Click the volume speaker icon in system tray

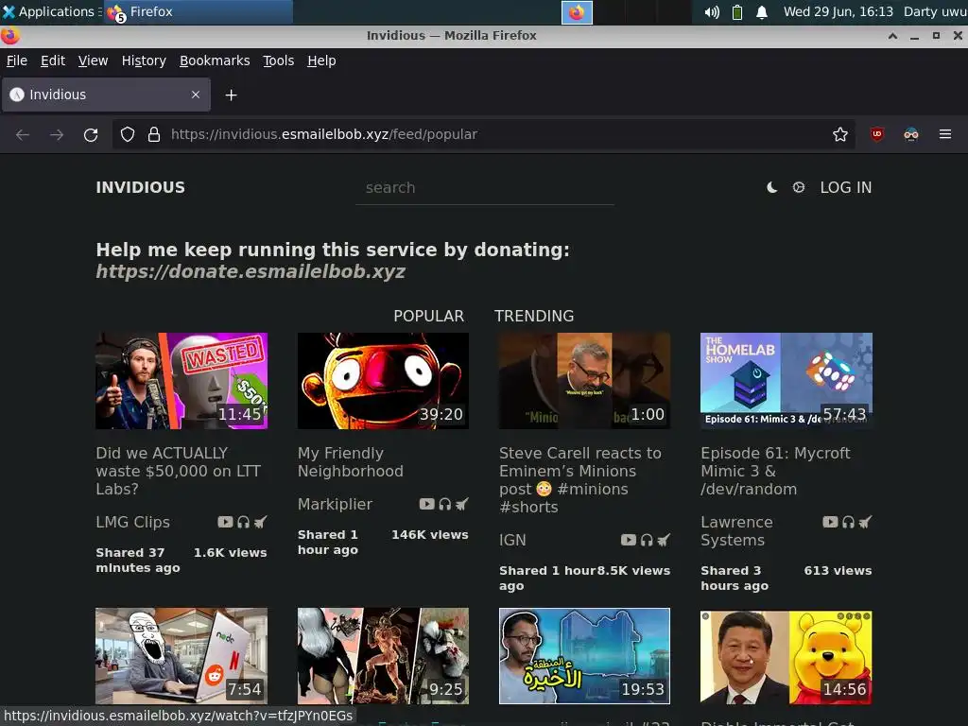pyautogui.click(x=712, y=12)
